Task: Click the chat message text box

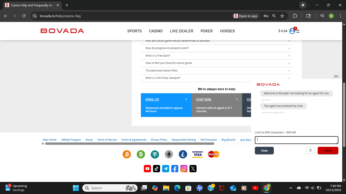Action: pyautogui.click(x=296, y=140)
